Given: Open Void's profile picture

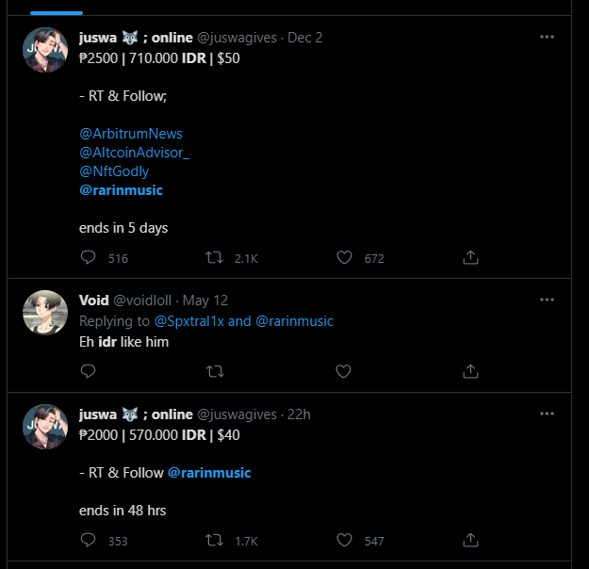Looking at the screenshot, I should pos(44,314).
